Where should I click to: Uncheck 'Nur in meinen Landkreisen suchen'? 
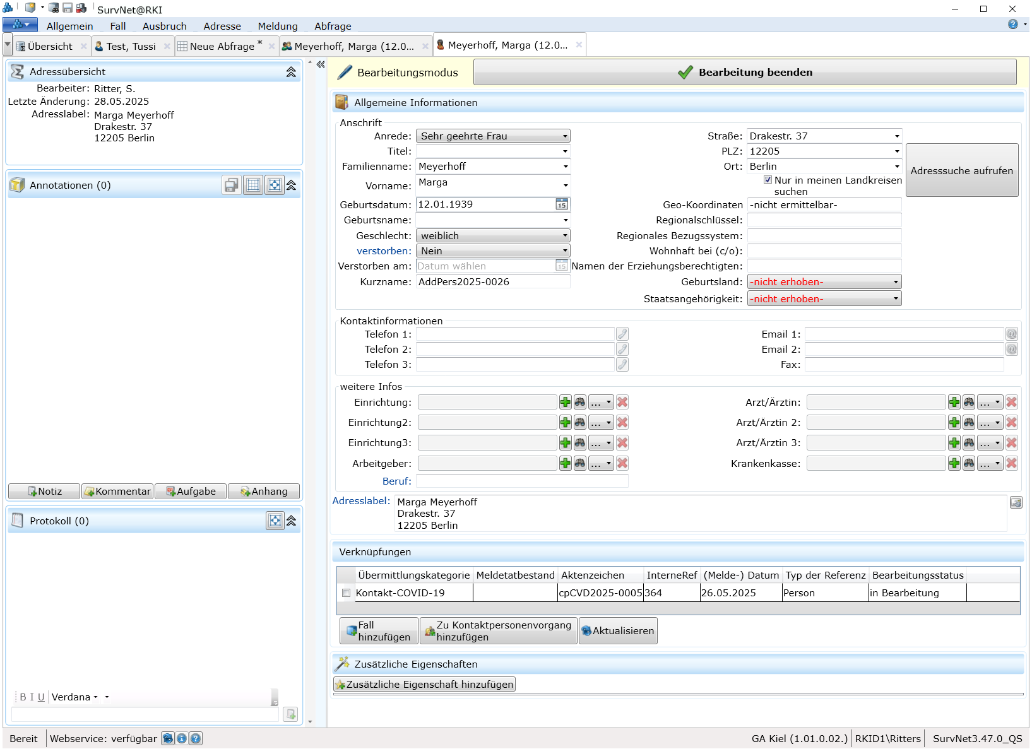[x=768, y=180]
